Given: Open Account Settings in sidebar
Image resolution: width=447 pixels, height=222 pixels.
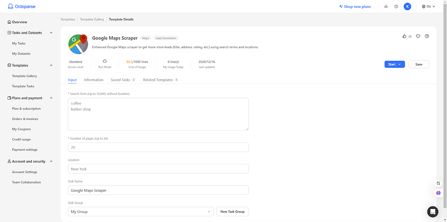Looking at the screenshot, I should coord(24,172).
